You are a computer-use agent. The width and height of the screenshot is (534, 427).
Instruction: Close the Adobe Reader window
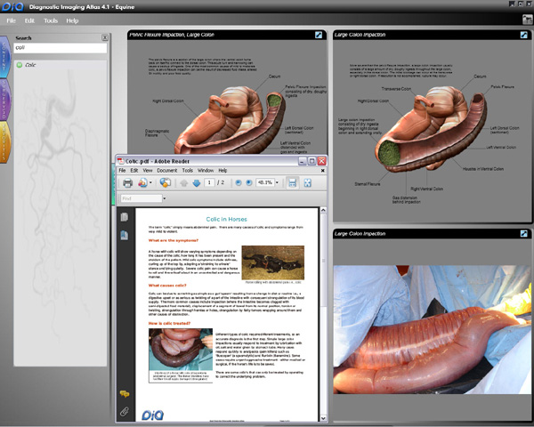[x=321, y=161]
